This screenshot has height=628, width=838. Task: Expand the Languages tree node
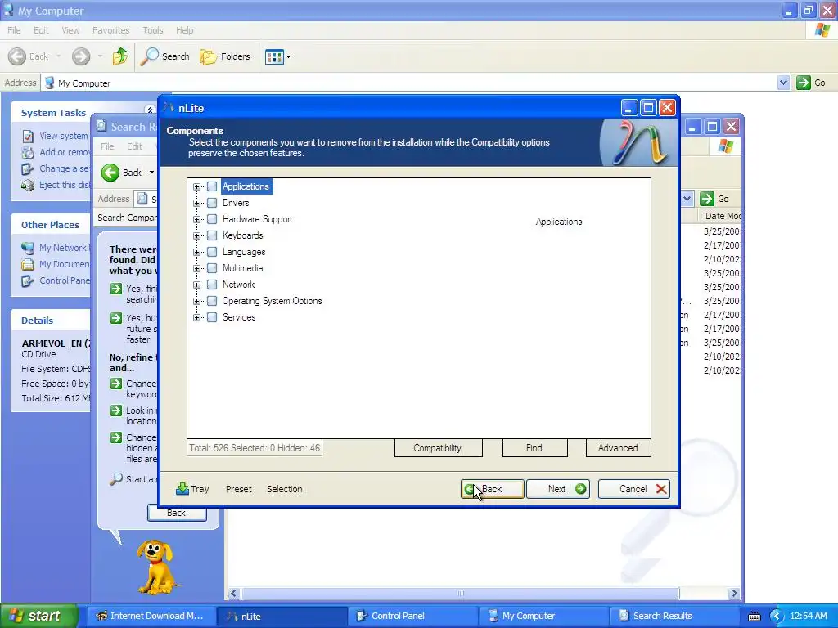[196, 252]
